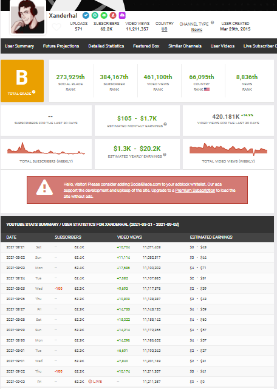The height and width of the screenshot is (389, 277).
Task: Click the Total Grade info icon
Action: coord(33,92)
